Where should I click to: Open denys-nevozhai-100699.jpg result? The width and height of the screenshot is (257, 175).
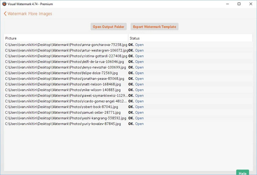coord(140,67)
